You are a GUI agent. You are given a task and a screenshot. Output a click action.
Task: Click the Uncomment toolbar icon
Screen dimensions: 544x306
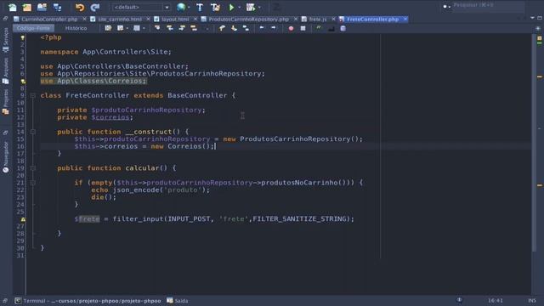331,28
